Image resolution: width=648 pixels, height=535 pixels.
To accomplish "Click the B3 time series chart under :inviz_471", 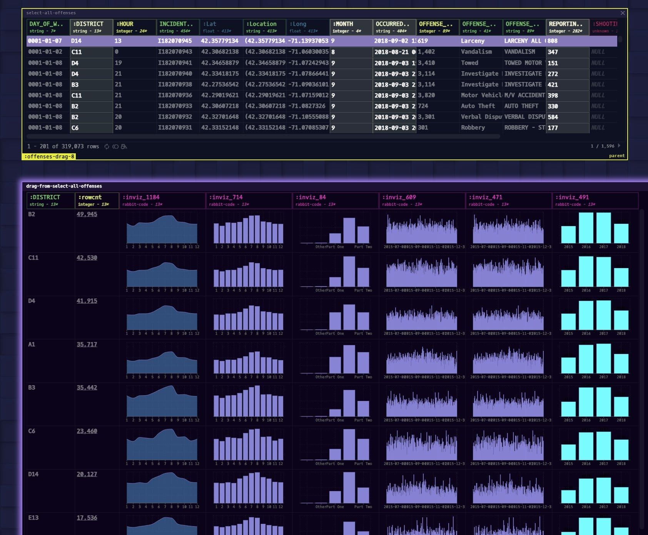I will 508,404.
